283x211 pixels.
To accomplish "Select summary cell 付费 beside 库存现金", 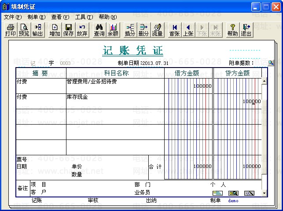I will tap(41, 101).
